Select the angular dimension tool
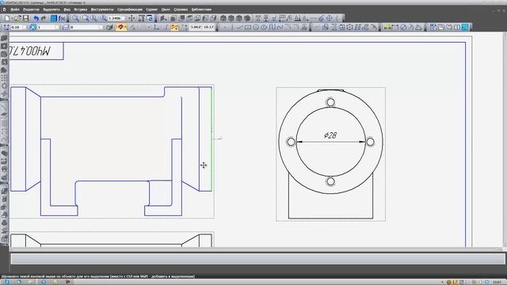507x285 pixels. (x=419, y=27)
